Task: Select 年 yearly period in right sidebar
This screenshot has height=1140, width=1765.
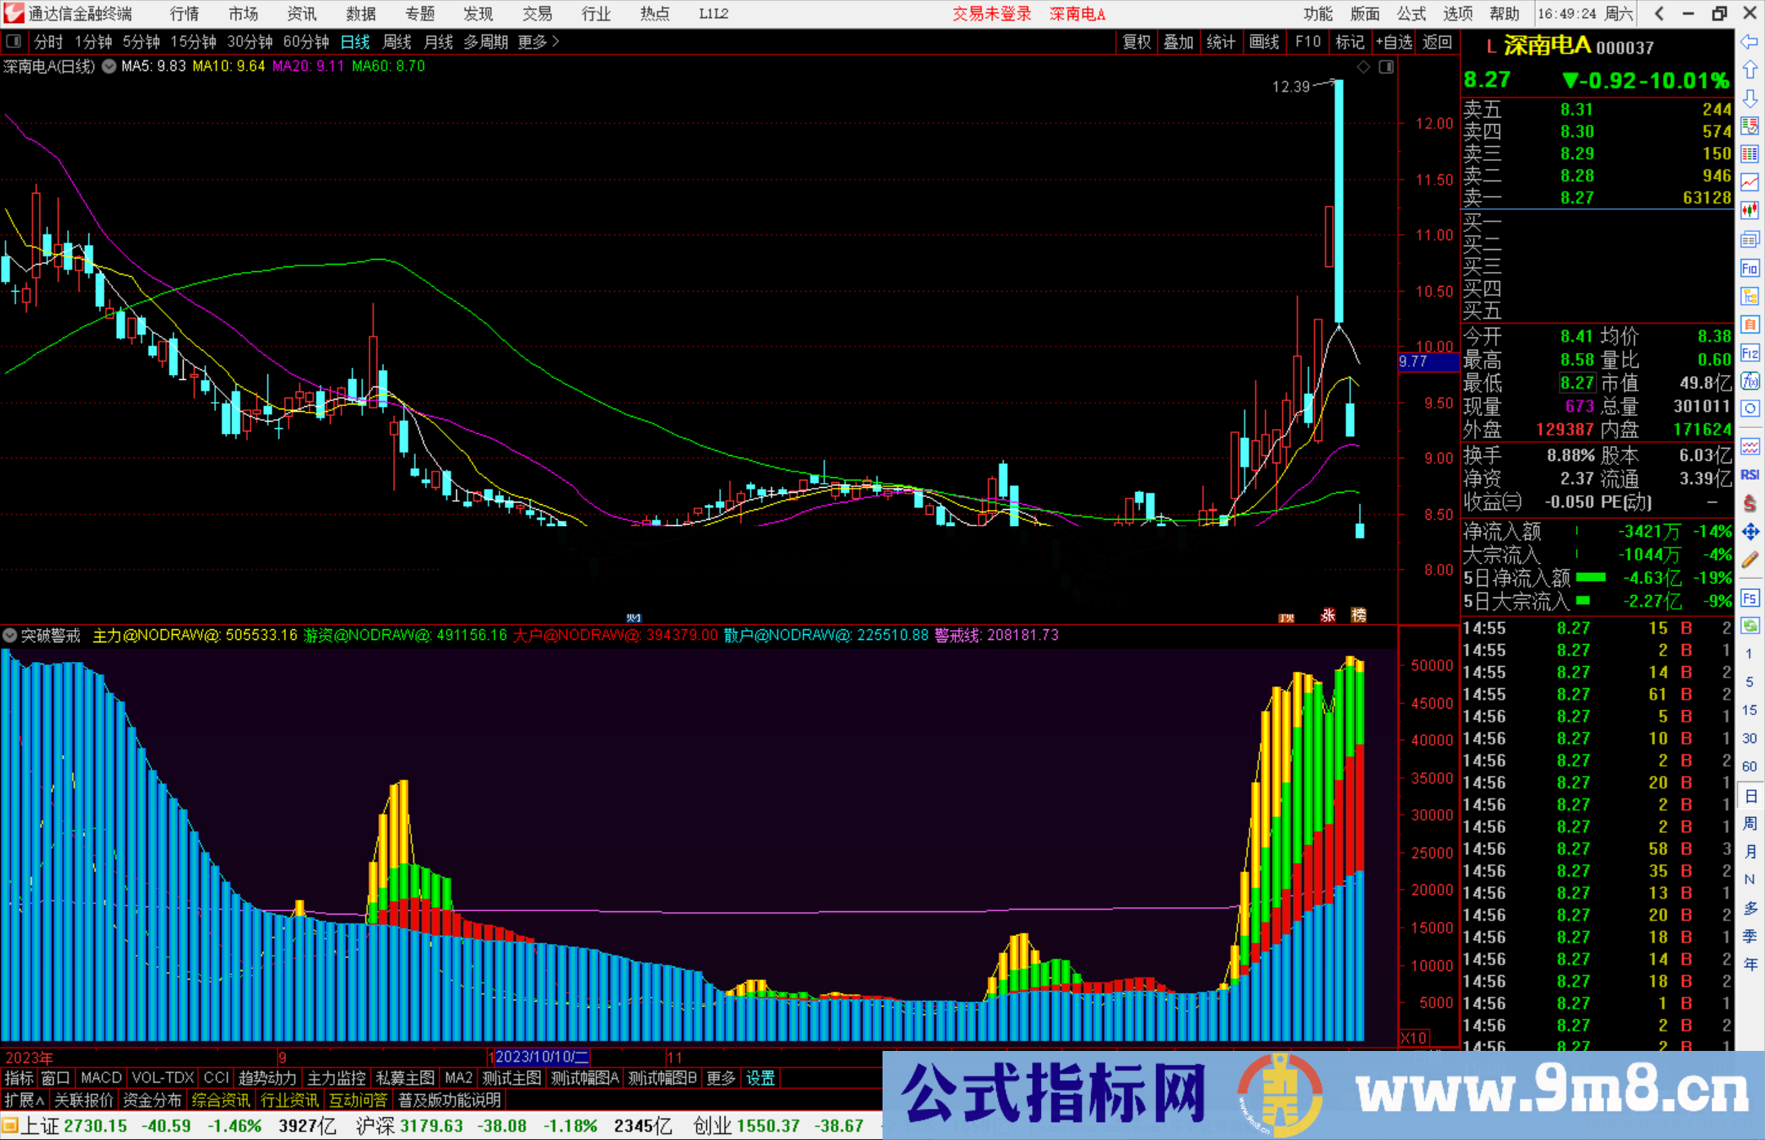Action: point(1749,964)
